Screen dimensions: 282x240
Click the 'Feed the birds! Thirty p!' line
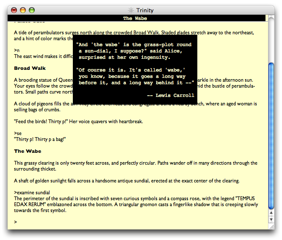[78, 121]
